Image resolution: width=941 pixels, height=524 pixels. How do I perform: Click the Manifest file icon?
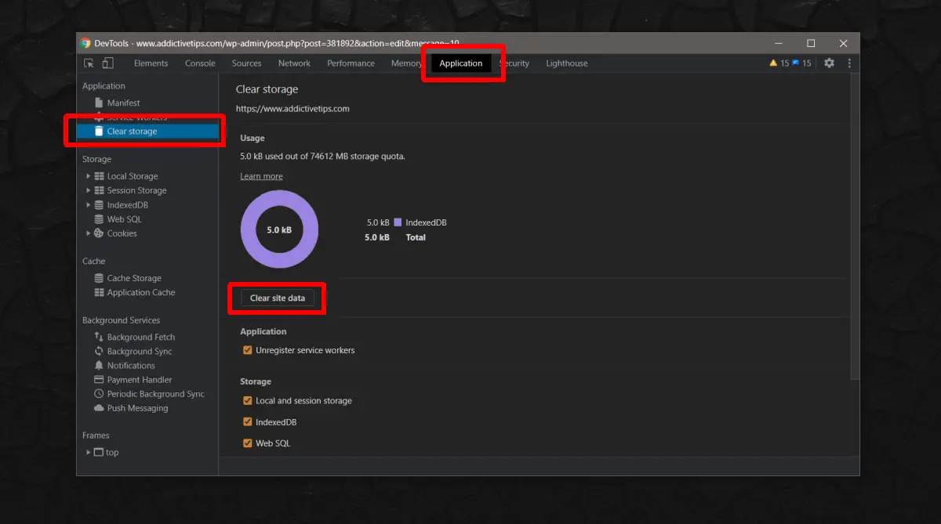[99, 103]
